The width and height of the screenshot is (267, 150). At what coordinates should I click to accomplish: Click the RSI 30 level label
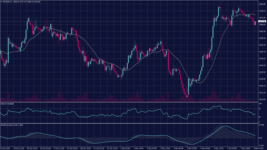pos(260,117)
